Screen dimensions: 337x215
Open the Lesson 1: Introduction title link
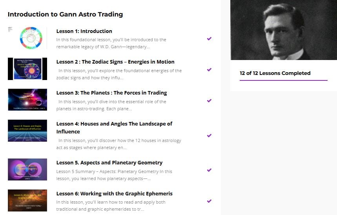(x=84, y=31)
